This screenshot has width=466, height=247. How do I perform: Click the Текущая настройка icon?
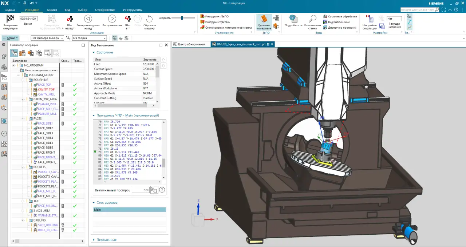(382, 26)
